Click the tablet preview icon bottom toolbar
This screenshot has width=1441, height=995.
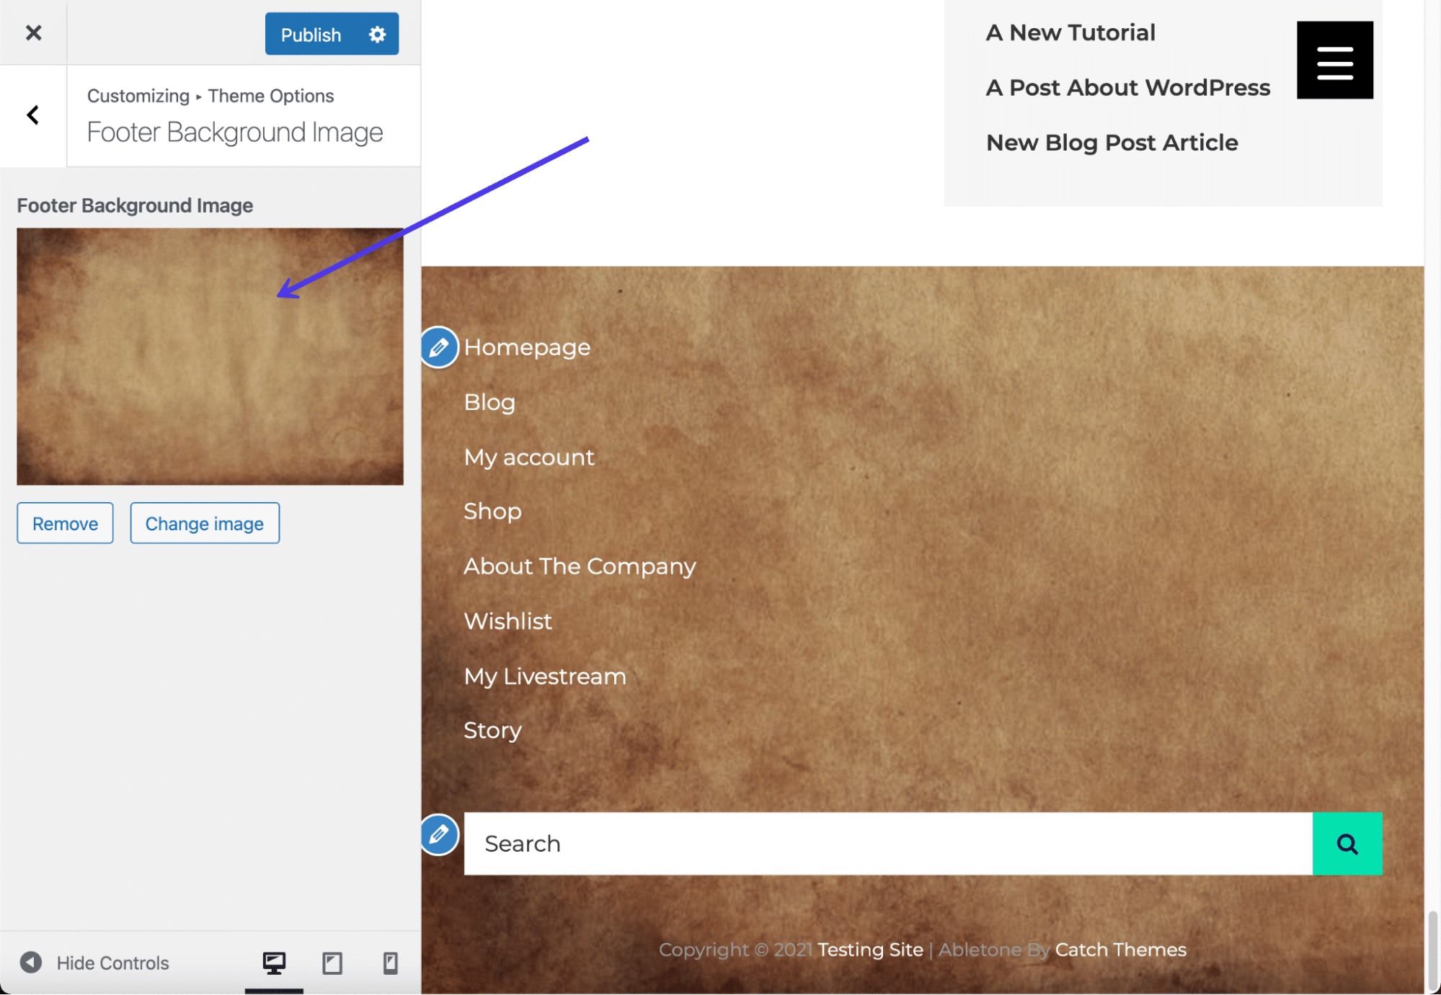pyautogui.click(x=332, y=962)
